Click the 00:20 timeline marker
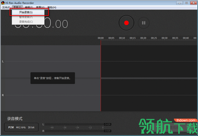This screenshot has width=198, height=136. pos(143,38)
